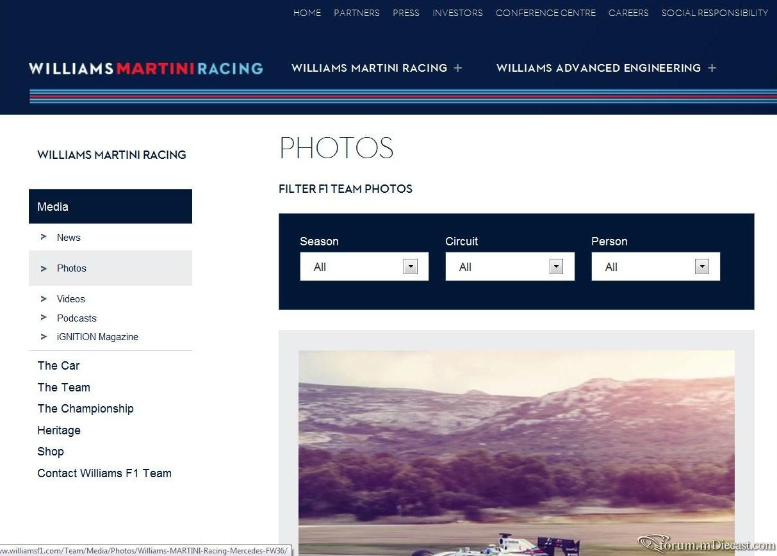The image size is (777, 556).
Task: Open the Season dropdown
Action: (x=364, y=266)
